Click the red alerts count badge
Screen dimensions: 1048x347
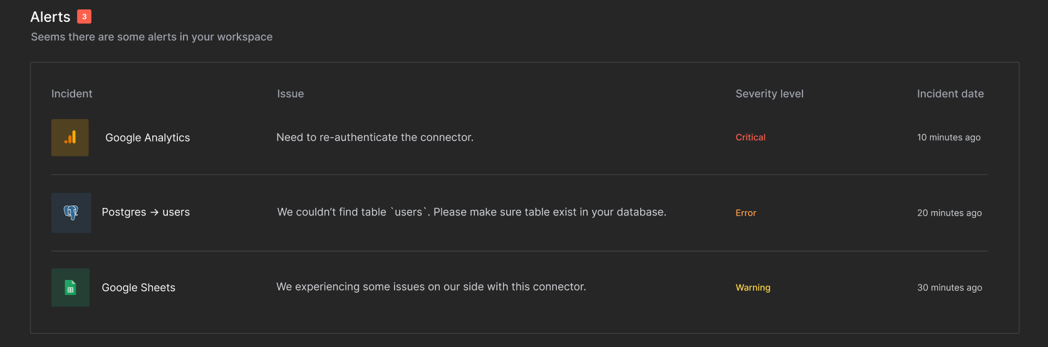[x=84, y=17]
